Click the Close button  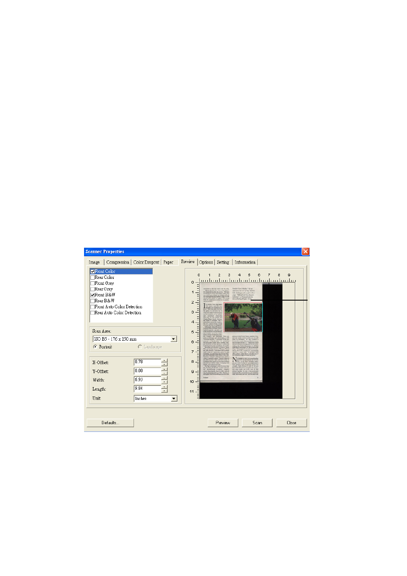(291, 423)
